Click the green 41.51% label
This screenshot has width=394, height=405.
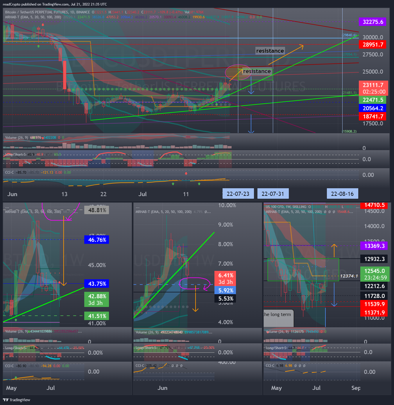click(97, 316)
